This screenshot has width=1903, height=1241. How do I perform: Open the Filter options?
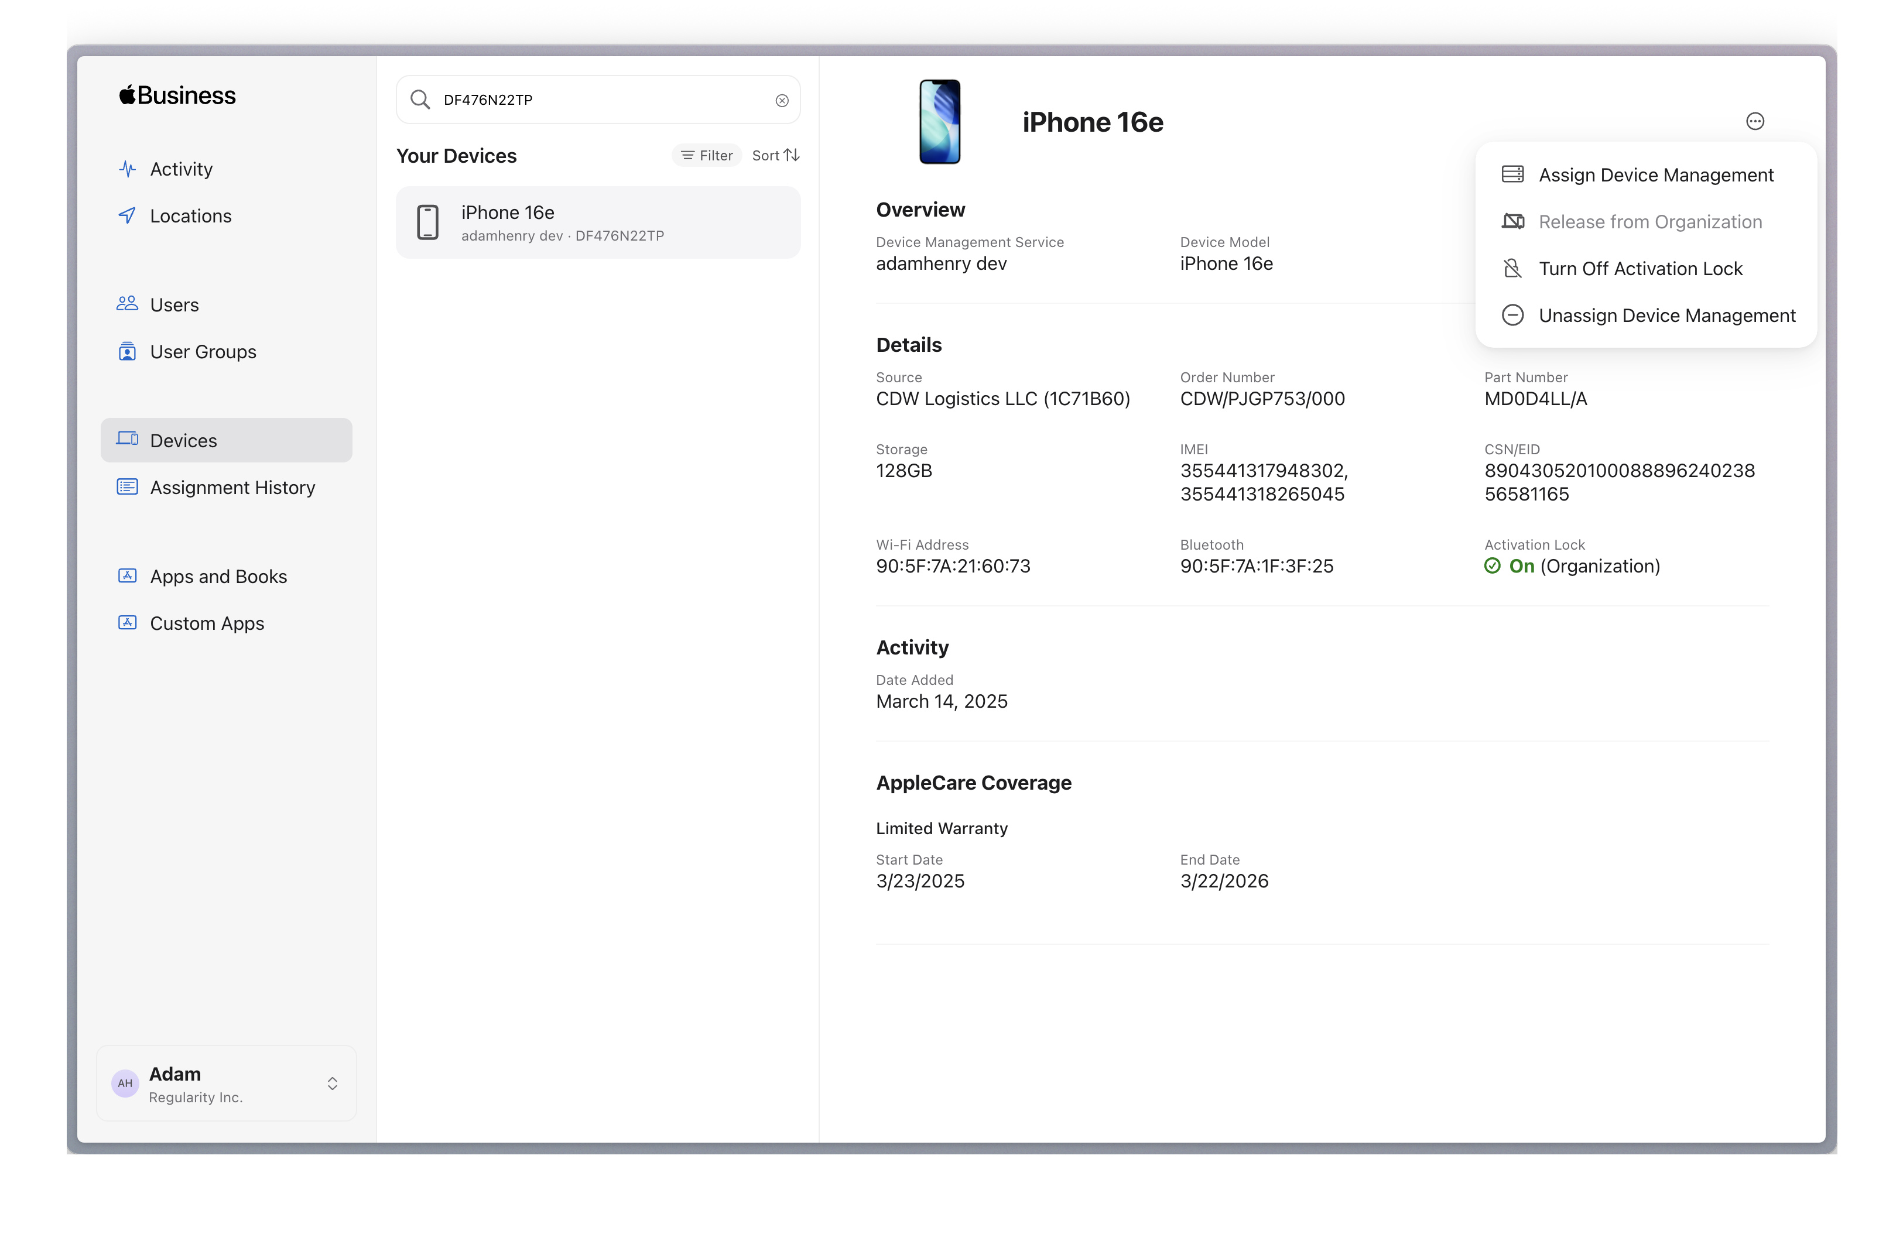[x=707, y=155]
